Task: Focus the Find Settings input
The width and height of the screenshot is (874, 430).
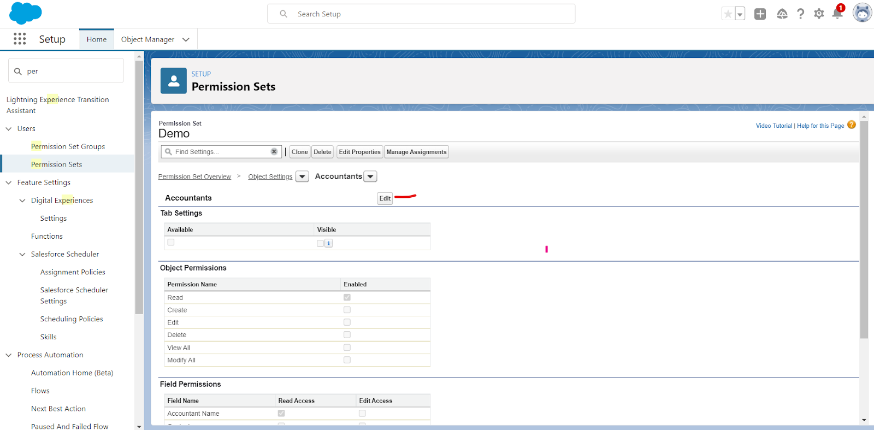Action: click(x=221, y=152)
